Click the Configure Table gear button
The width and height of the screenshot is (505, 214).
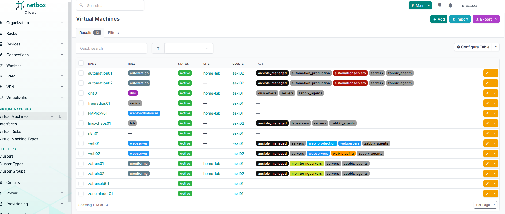tap(473, 47)
